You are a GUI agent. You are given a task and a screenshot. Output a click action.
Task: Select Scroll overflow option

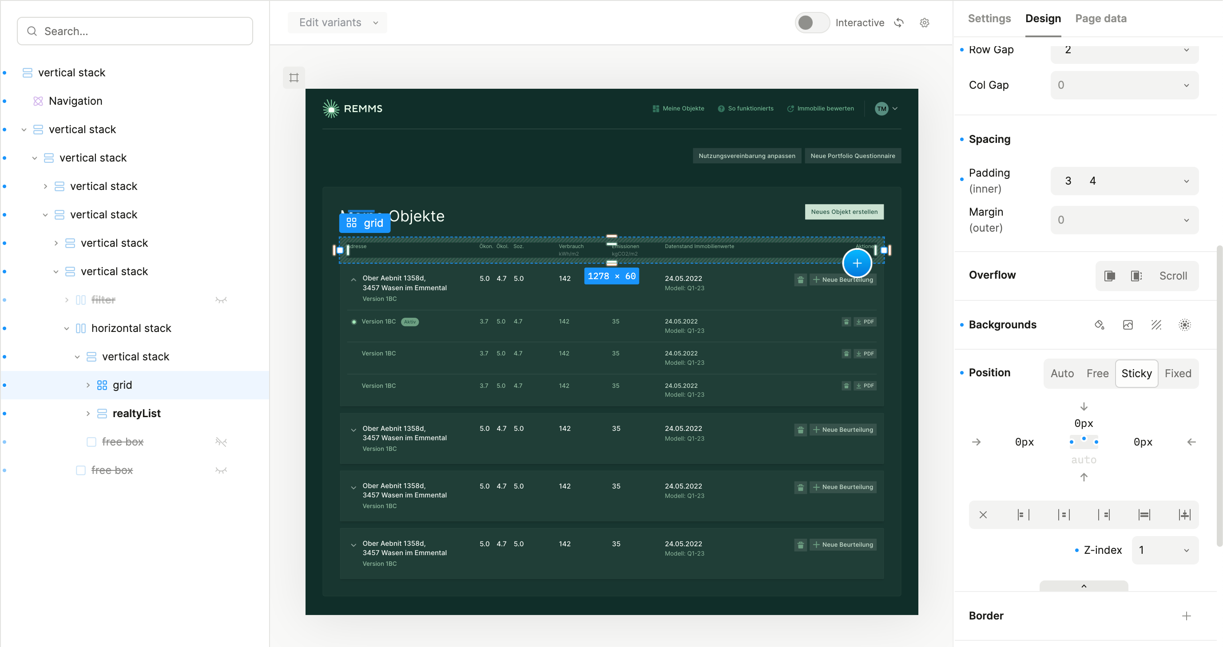point(1173,276)
